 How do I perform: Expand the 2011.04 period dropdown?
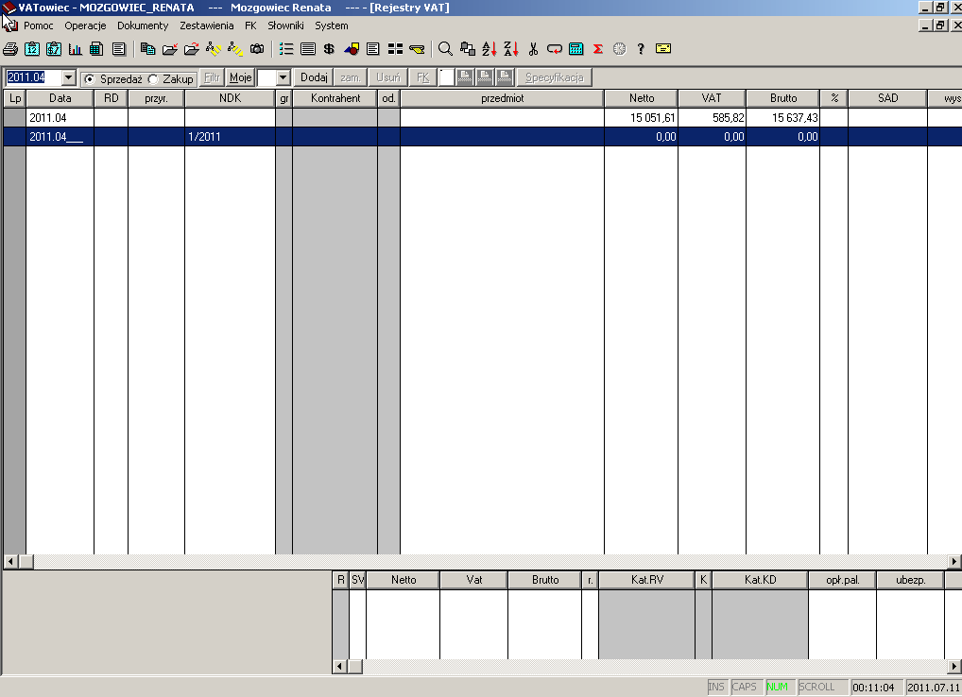click(x=68, y=77)
